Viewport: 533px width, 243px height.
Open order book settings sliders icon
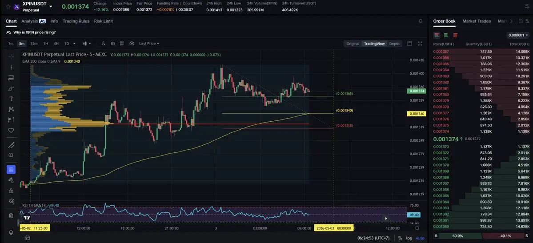527,21
